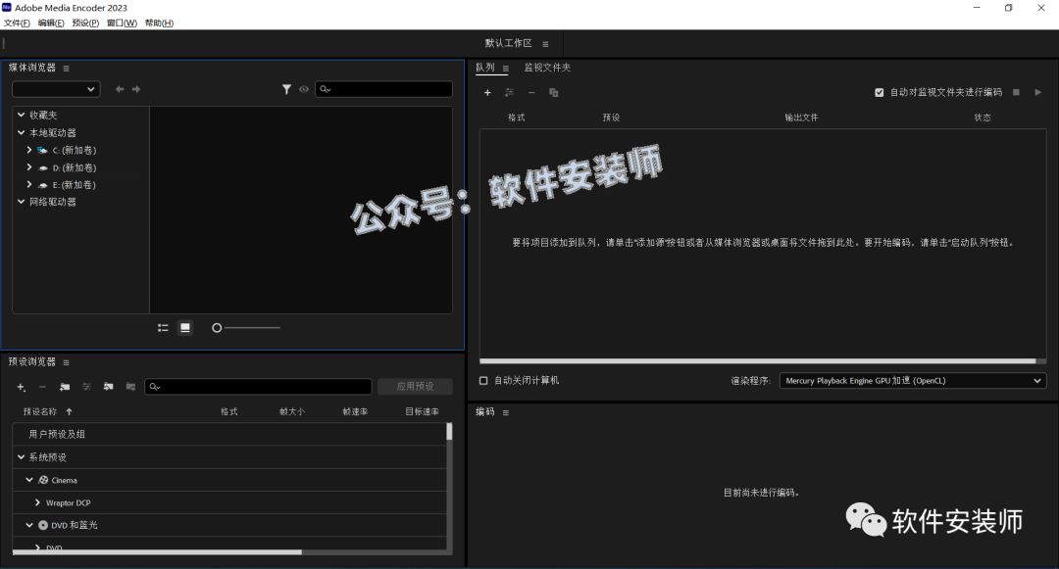This screenshot has width=1059, height=569.
Task: Sort by 预设名称 column header
Action: click(40, 412)
